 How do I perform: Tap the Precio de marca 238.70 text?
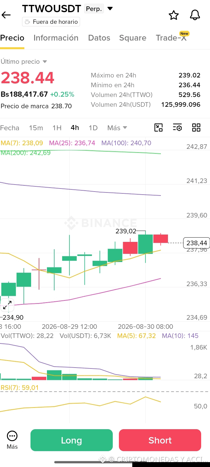point(36,106)
